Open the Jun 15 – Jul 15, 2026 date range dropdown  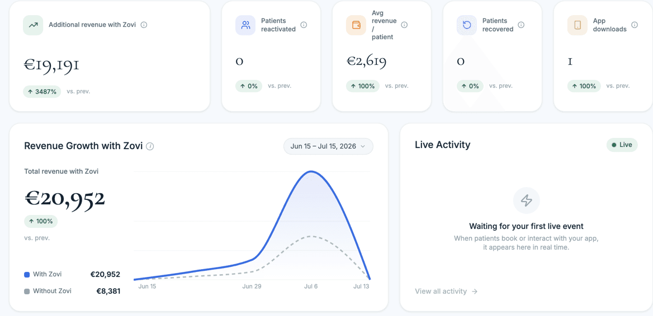(328, 146)
